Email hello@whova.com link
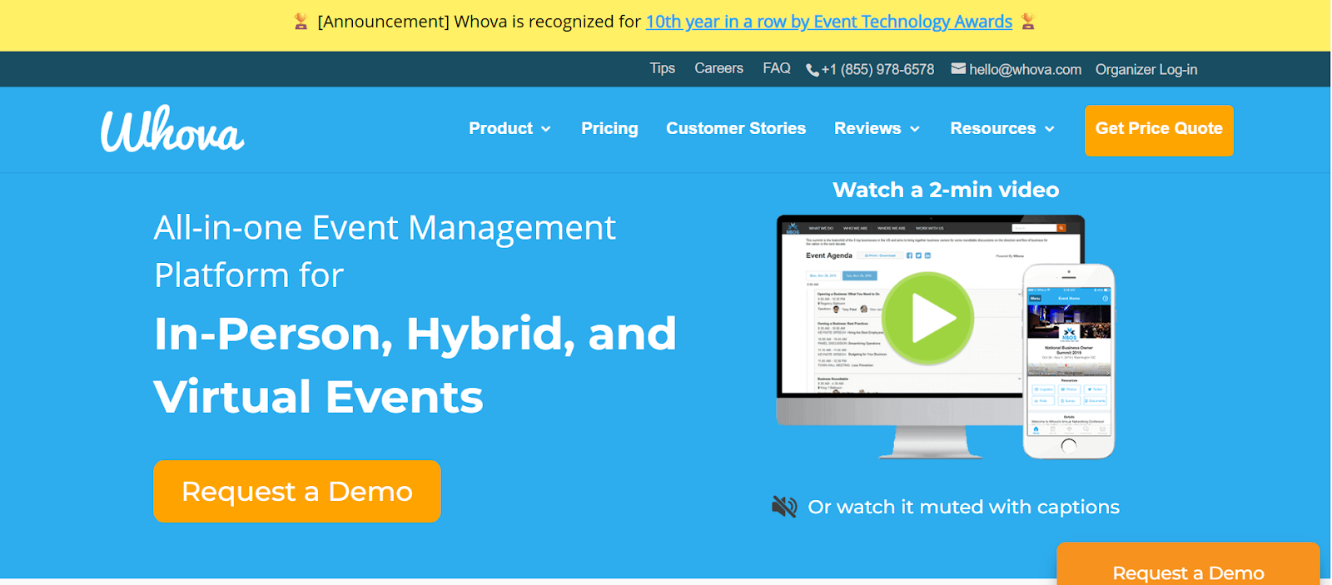The height and width of the screenshot is (585, 1332). [x=1025, y=70]
